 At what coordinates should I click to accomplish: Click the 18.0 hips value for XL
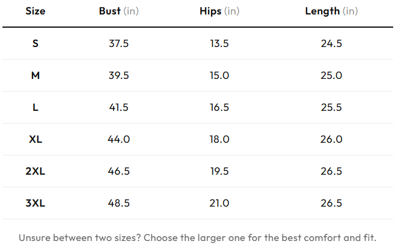coord(219,139)
